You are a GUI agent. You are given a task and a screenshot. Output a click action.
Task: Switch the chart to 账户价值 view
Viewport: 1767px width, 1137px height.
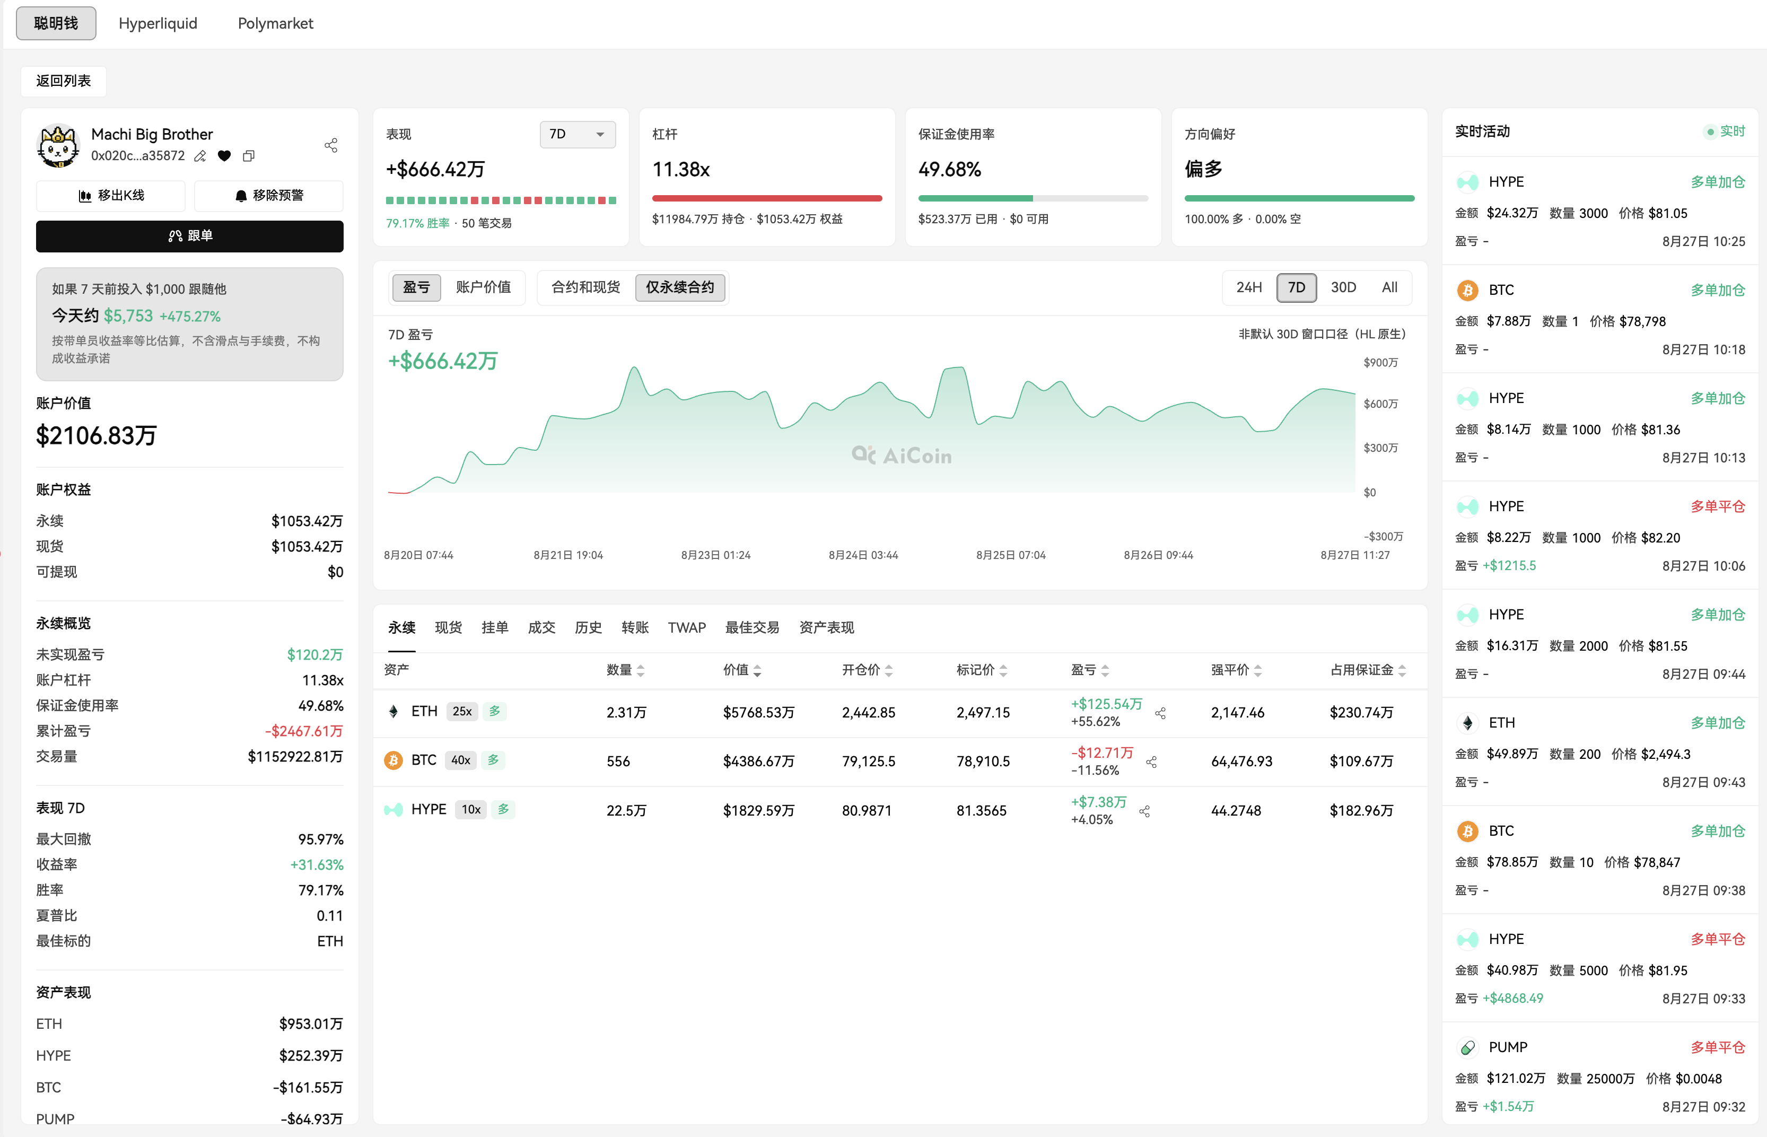pos(484,288)
